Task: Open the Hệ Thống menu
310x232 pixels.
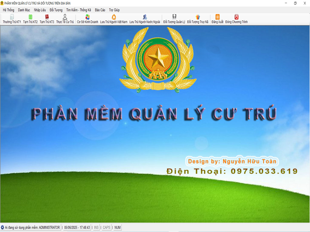Action: (x=9, y=10)
